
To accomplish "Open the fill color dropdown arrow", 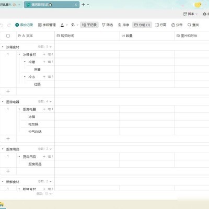I will pos(77,25).
